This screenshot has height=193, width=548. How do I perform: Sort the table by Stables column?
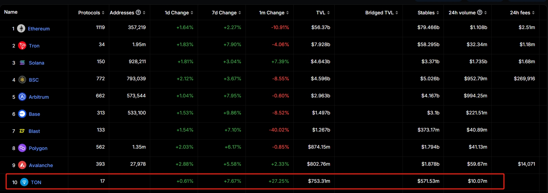click(x=428, y=13)
